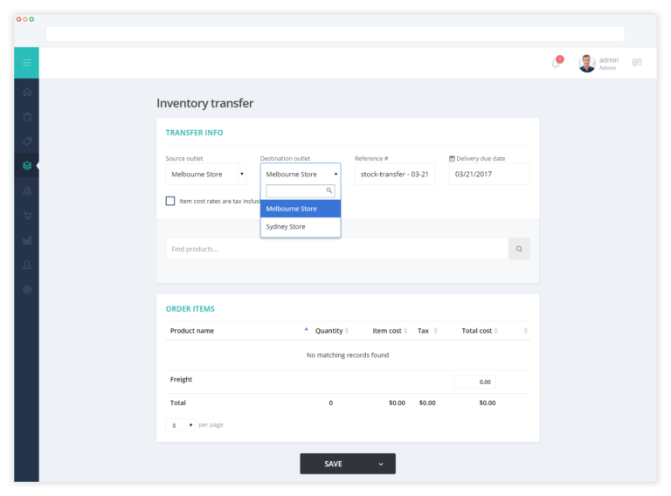This screenshot has width=671, height=496.
Task: Click the search box inside outlet dropdown
Action: point(301,190)
